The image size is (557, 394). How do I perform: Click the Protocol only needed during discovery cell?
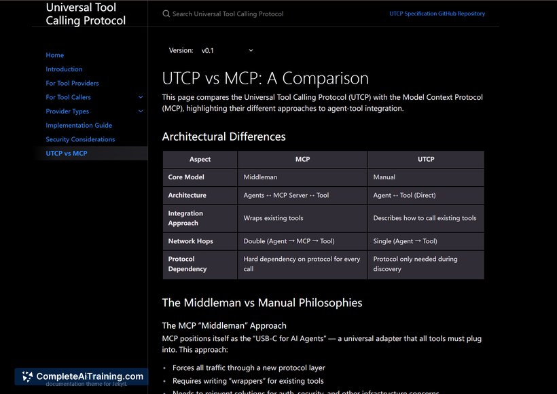pyautogui.click(x=426, y=264)
